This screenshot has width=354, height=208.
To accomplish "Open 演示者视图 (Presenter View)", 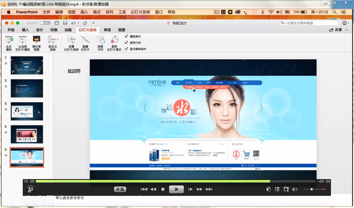I will (37, 40).
